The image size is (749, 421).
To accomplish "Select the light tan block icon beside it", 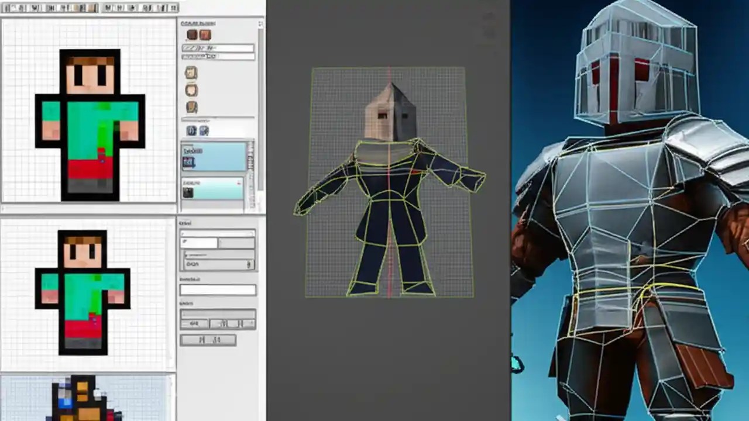I will click(204, 34).
